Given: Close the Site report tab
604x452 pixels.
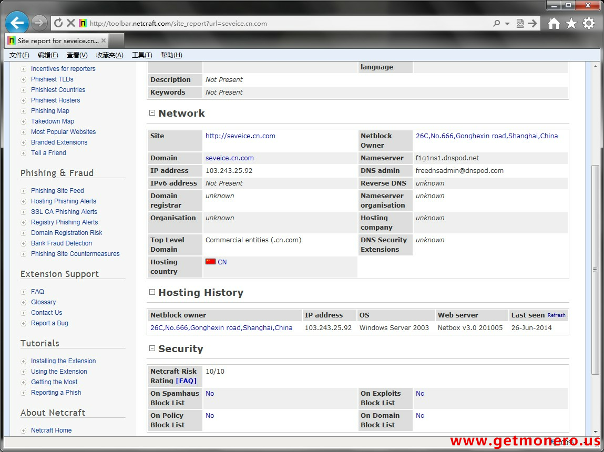Looking at the screenshot, I should [104, 40].
